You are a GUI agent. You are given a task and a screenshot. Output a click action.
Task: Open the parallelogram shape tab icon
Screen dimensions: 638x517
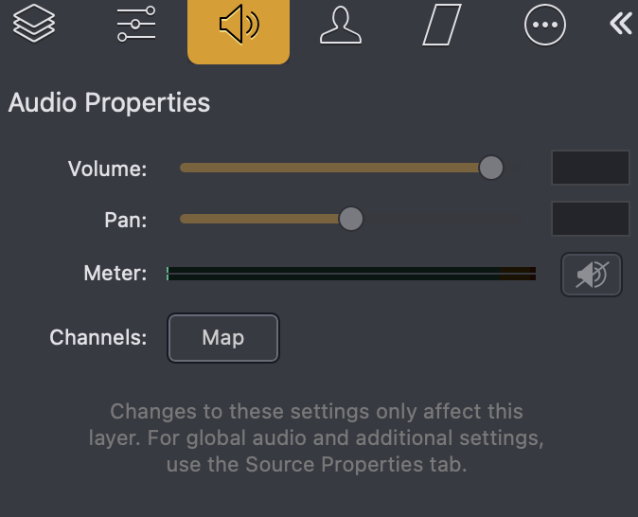tap(441, 25)
